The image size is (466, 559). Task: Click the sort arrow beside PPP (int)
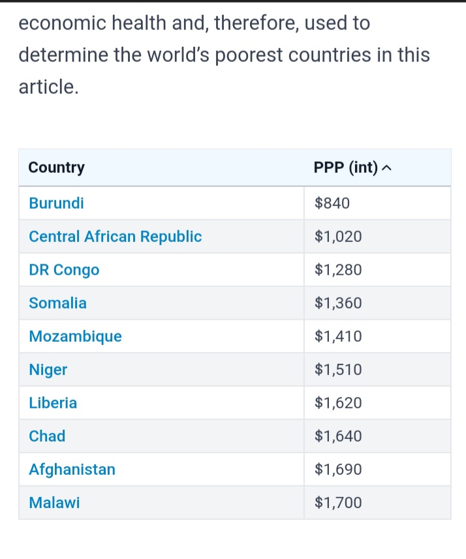[x=386, y=168]
